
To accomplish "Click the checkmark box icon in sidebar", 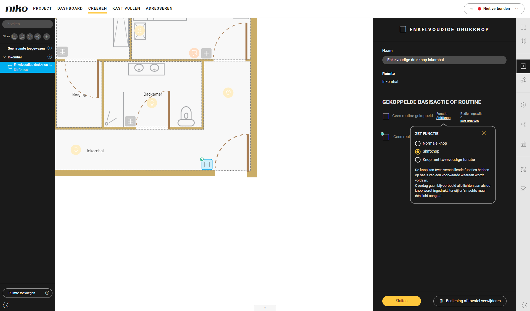I will pos(523,189).
